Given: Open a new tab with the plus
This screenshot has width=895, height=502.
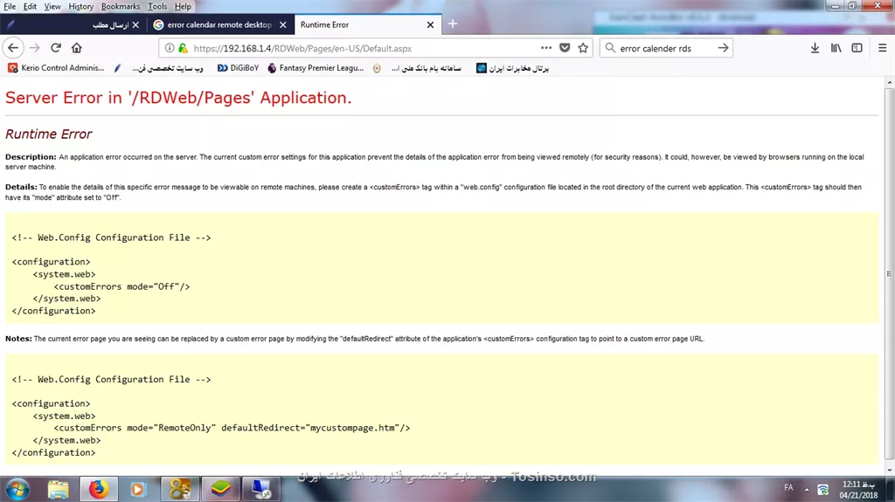Looking at the screenshot, I should [453, 24].
